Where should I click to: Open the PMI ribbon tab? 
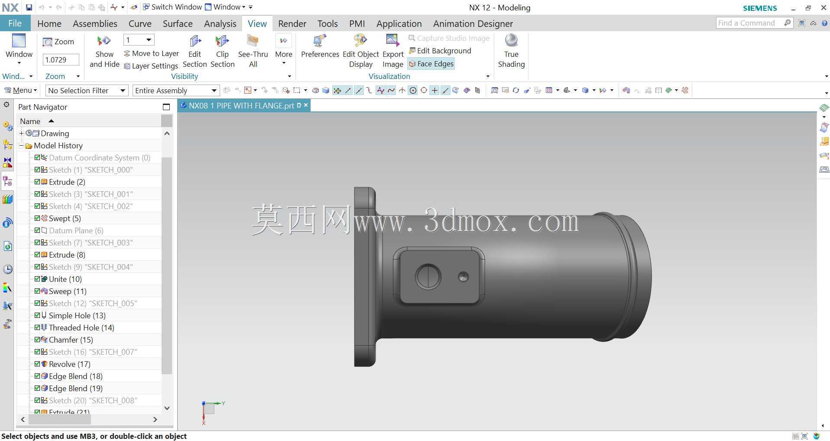357,23
